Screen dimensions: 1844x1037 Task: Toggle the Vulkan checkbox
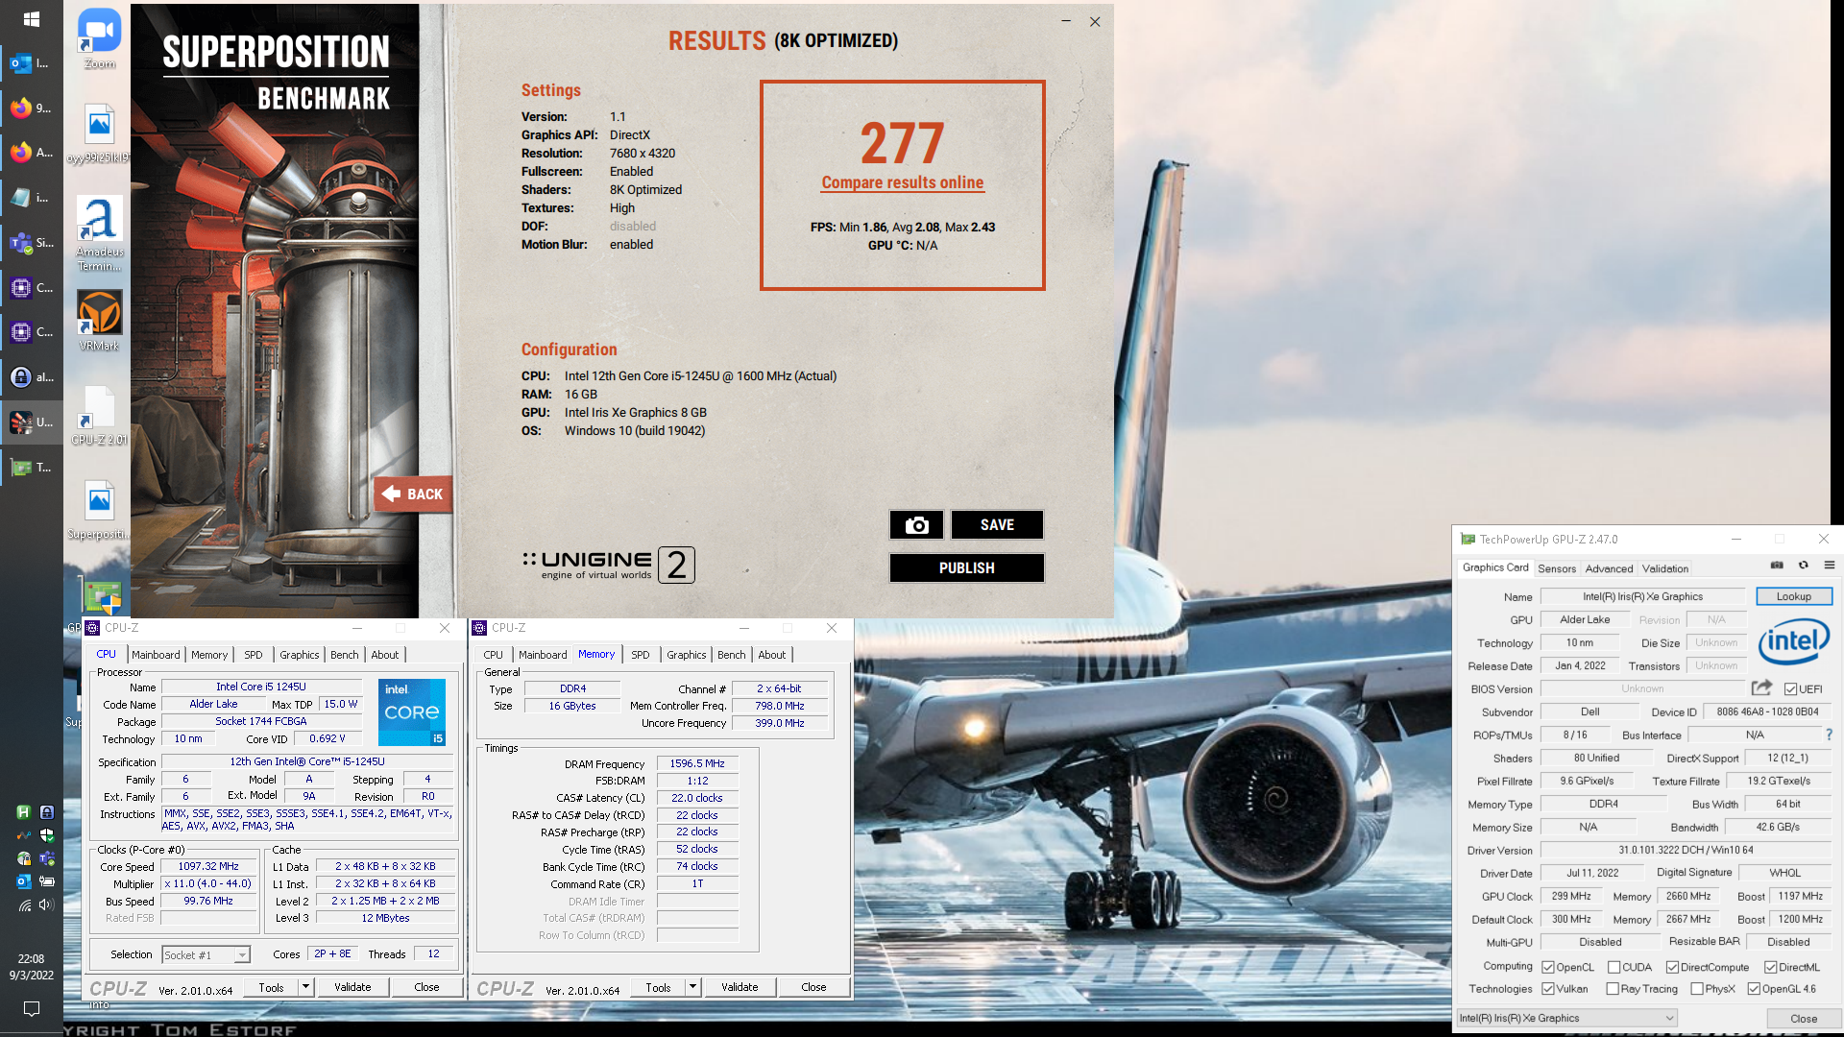(x=1548, y=989)
